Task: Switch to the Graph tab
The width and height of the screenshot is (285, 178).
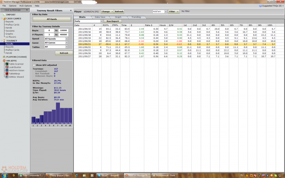Action: coord(118,17)
